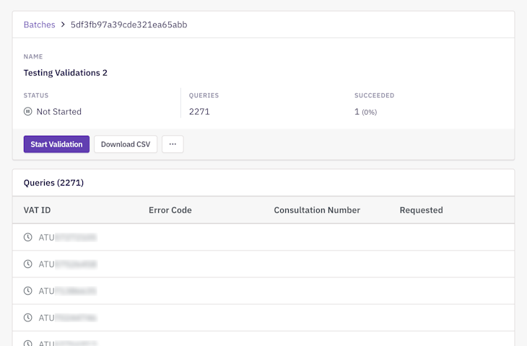Download the batch as CSV
This screenshot has height=346, width=527.
coord(126,144)
